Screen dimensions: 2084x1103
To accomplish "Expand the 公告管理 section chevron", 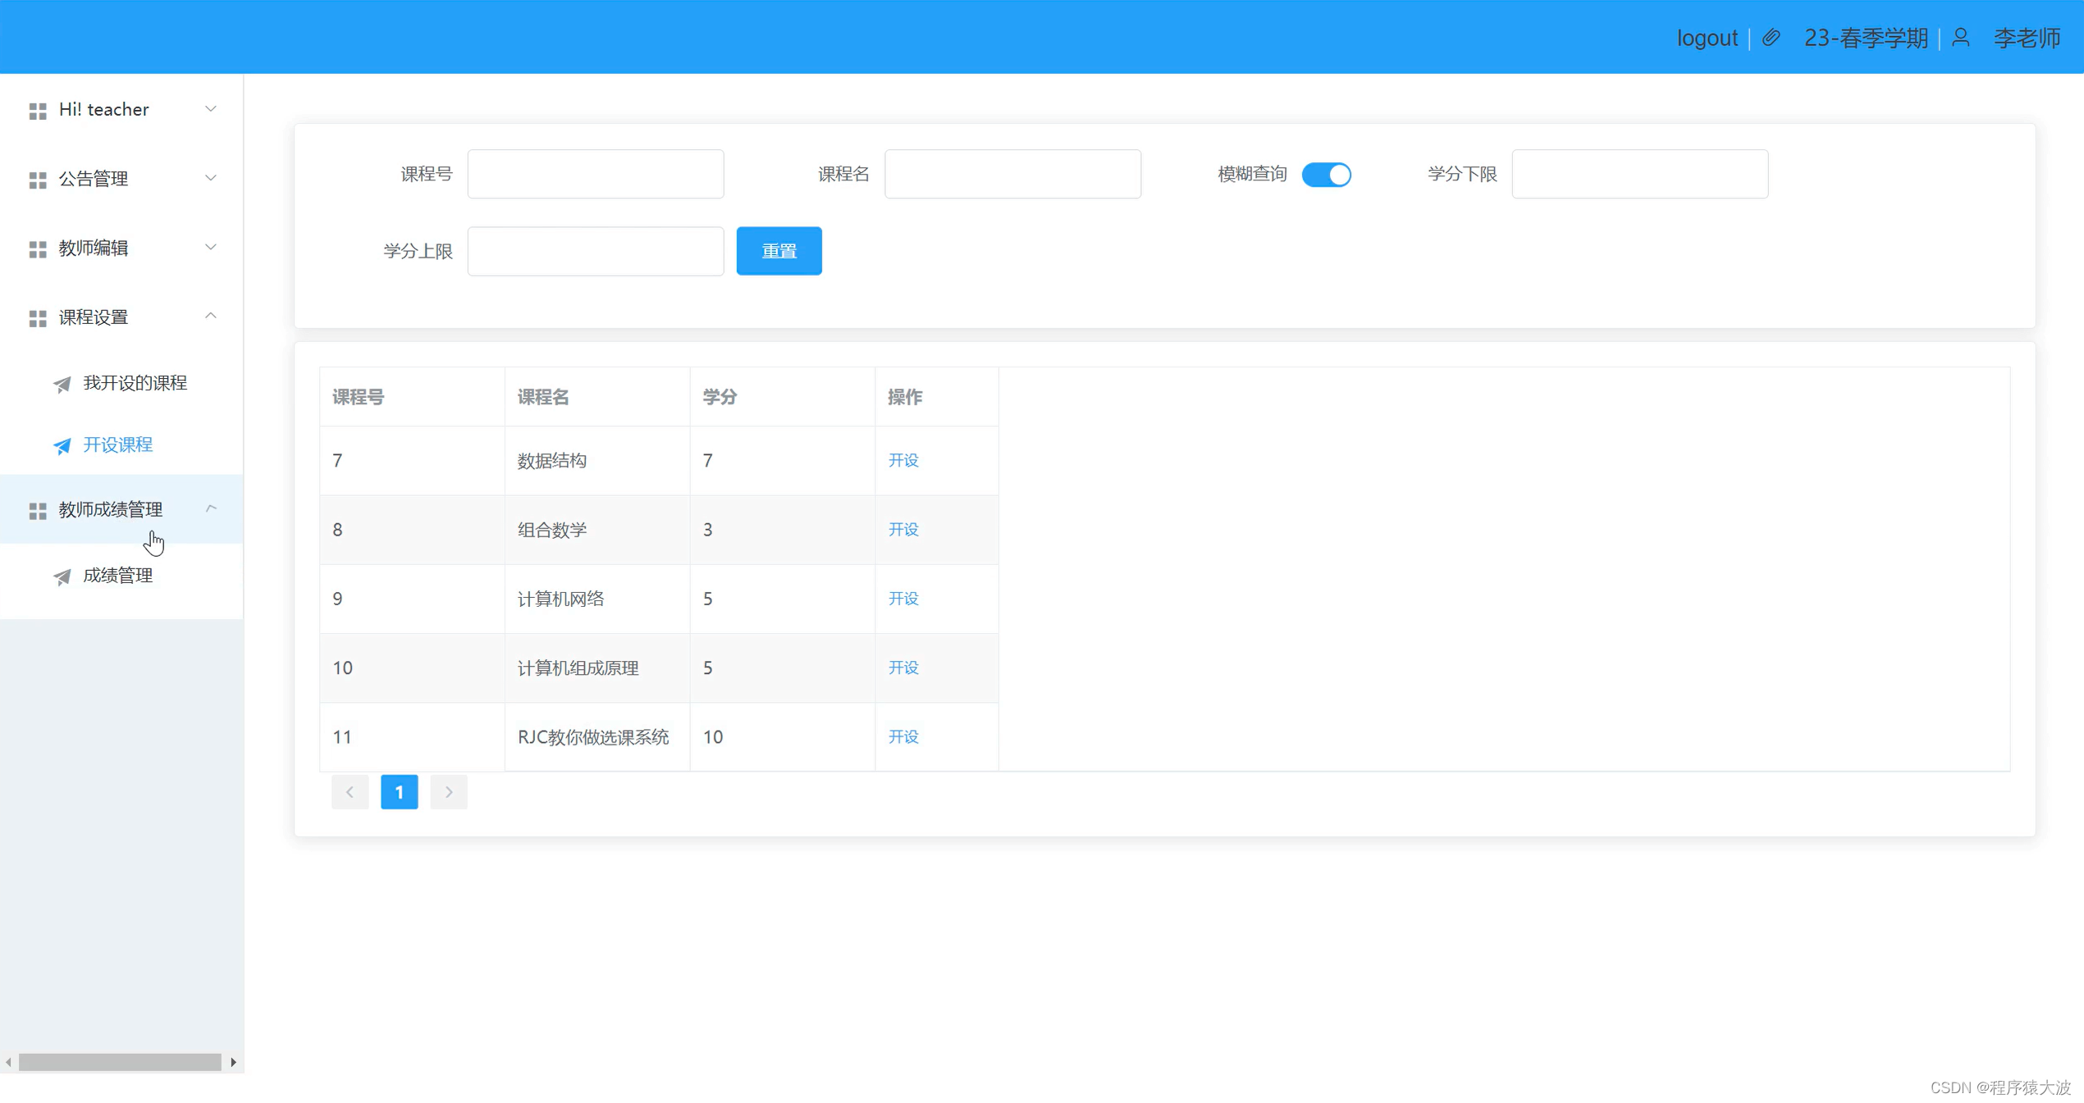I will 211,178.
